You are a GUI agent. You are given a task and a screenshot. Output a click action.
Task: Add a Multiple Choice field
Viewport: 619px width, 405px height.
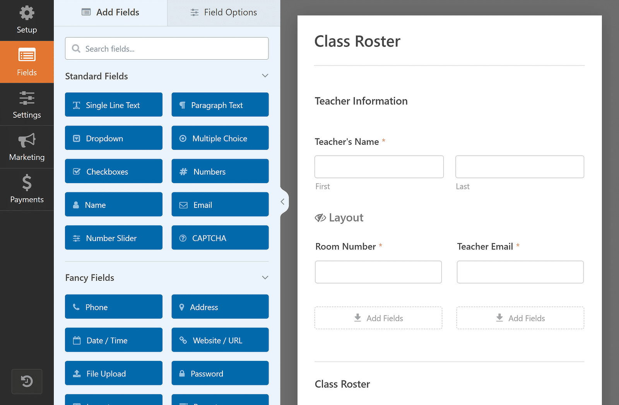220,138
